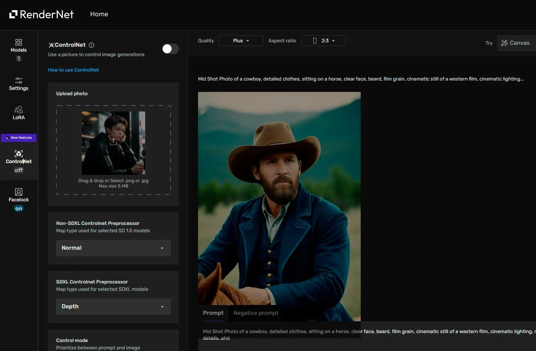Viewport: 536px width, 351px height.
Task: Expand the Non-SDXL preprocessor 'Normal' dropdown
Action: (x=113, y=248)
